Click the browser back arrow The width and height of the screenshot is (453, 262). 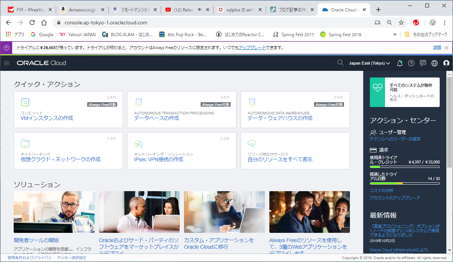click(8, 23)
